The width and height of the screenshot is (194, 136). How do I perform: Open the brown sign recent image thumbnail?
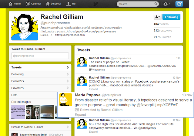(47, 112)
